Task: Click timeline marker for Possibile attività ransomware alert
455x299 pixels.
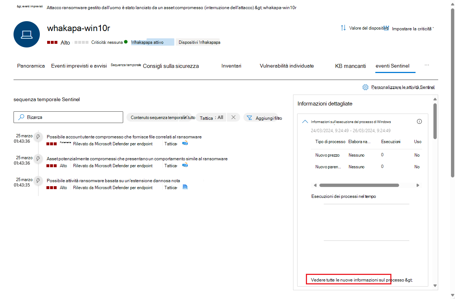Action: [38, 181]
